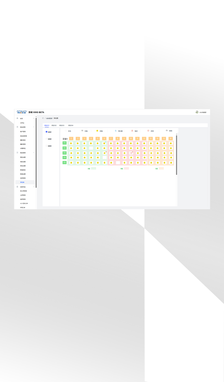
Task: Collapse the 仓库作业 sidebar section
Action: 34,187
